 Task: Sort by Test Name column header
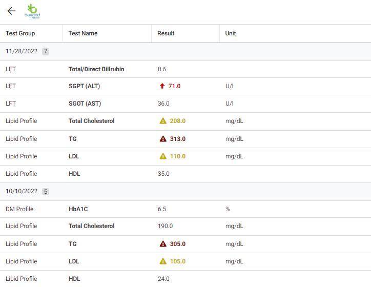83,33
